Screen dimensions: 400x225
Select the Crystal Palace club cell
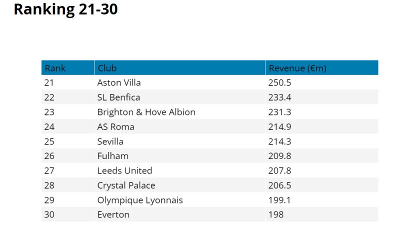coord(180,185)
